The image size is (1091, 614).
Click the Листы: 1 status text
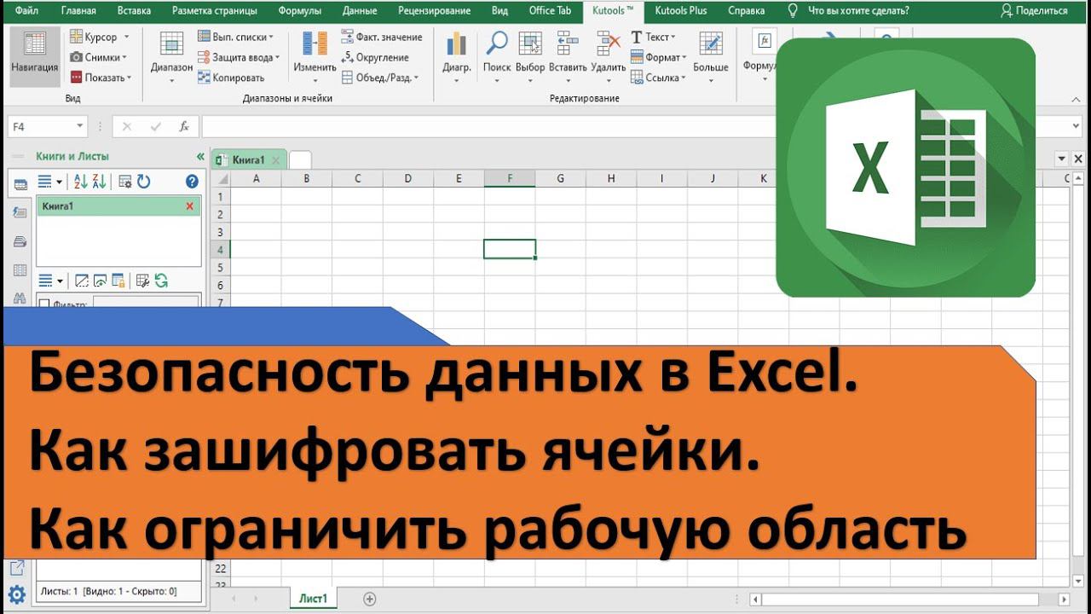point(108,591)
